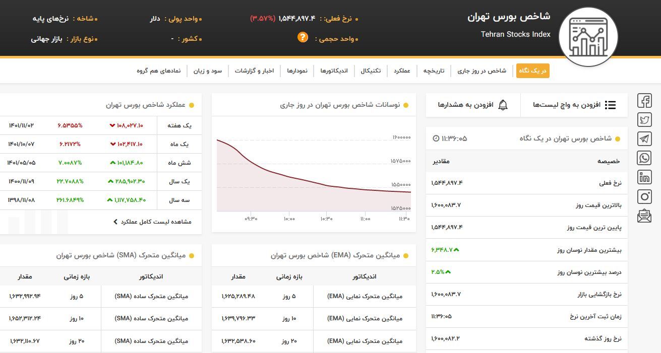Image resolution: width=661 pixels, height=353 pixels.
Task: Click 'درصد بیشترین نوسان روز' label
Action: tap(589, 272)
